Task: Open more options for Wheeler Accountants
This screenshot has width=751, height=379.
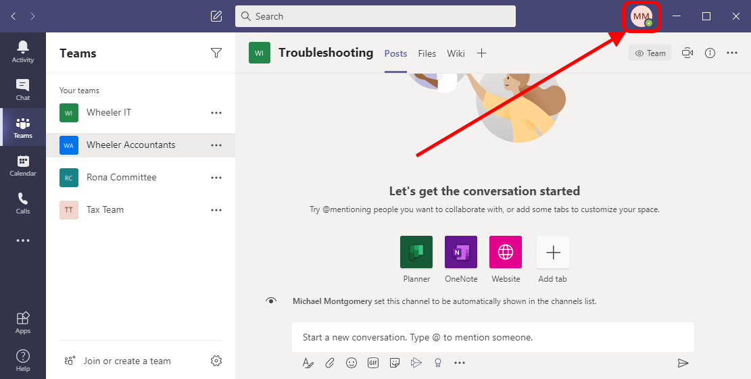Action: pos(216,145)
